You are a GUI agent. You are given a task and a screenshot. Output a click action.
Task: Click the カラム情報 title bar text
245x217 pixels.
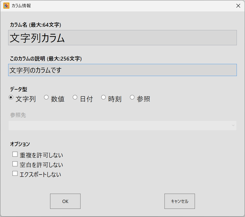click(x=21, y=6)
